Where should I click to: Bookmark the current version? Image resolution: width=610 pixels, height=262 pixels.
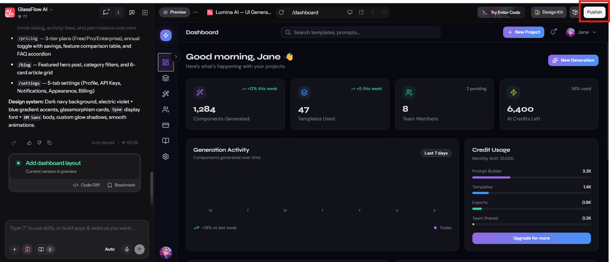tap(121, 185)
